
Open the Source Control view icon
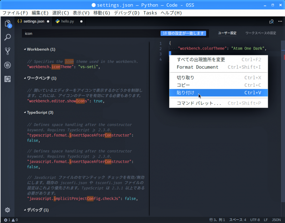[8, 51]
